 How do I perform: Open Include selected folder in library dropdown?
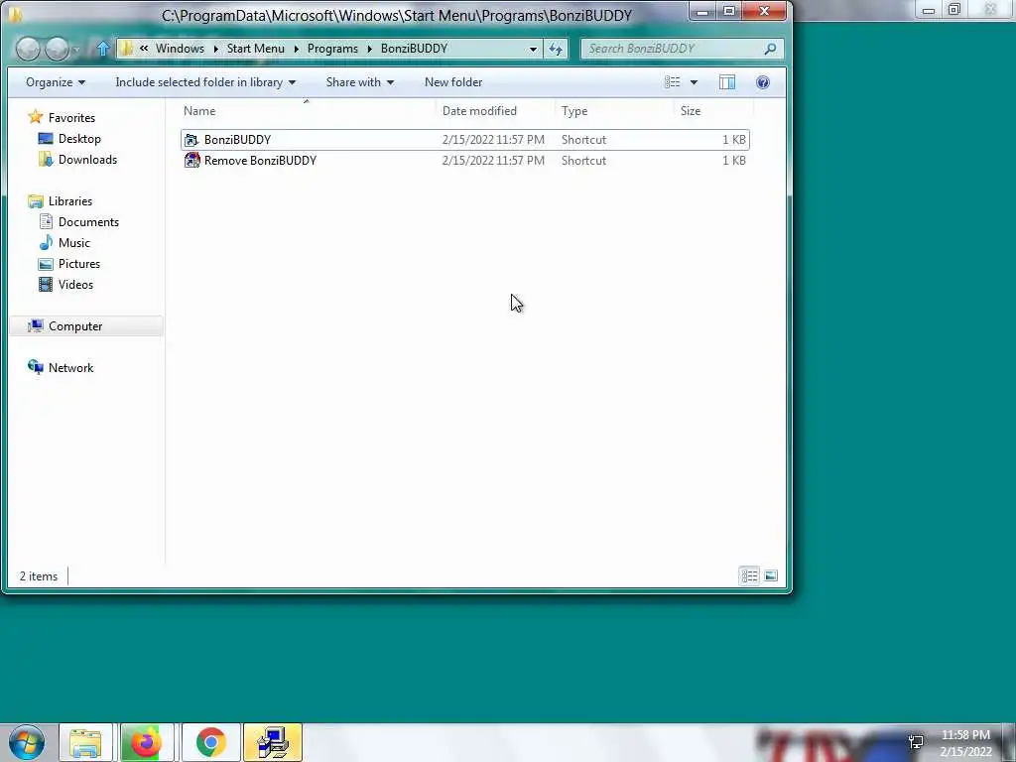(205, 82)
